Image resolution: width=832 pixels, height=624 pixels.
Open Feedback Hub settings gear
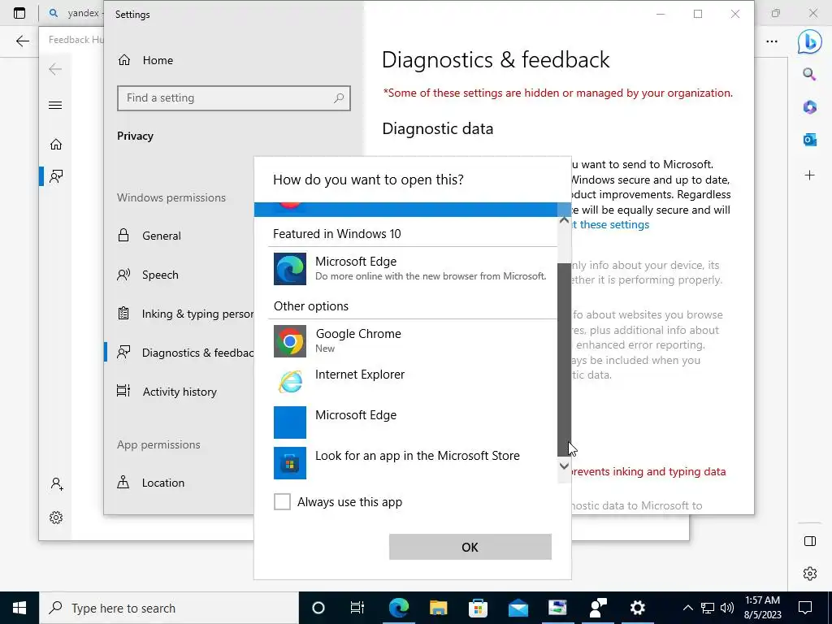56,518
